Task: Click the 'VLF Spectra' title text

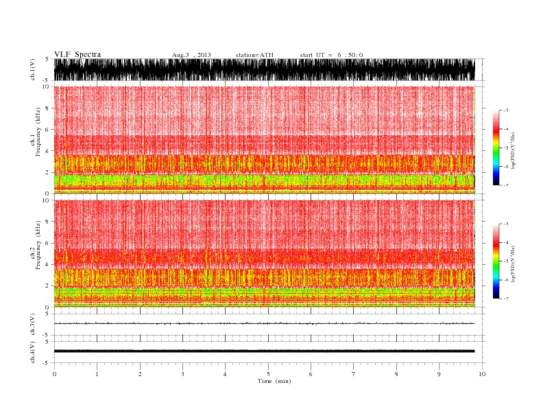Action: tap(77, 54)
